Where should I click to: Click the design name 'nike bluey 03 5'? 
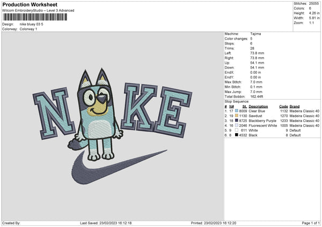tap(32, 24)
